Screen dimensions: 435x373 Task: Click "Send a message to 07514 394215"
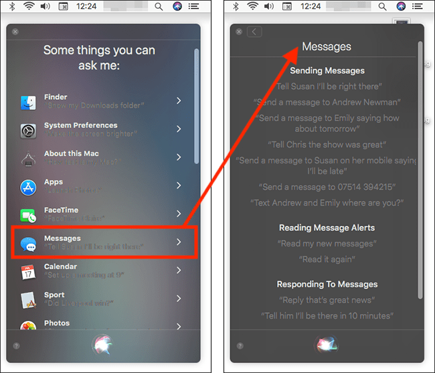[x=327, y=187]
